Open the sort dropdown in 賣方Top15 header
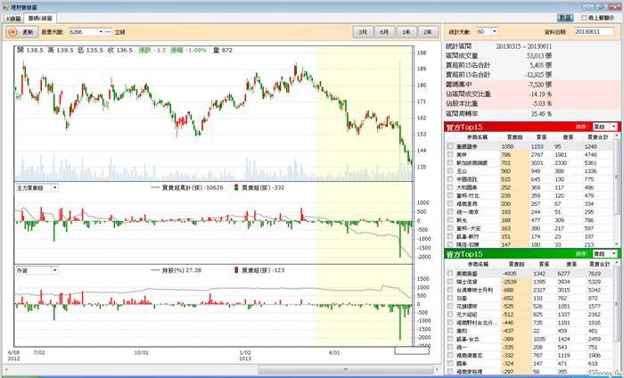Screen dimensions: 624x378 tap(614, 253)
